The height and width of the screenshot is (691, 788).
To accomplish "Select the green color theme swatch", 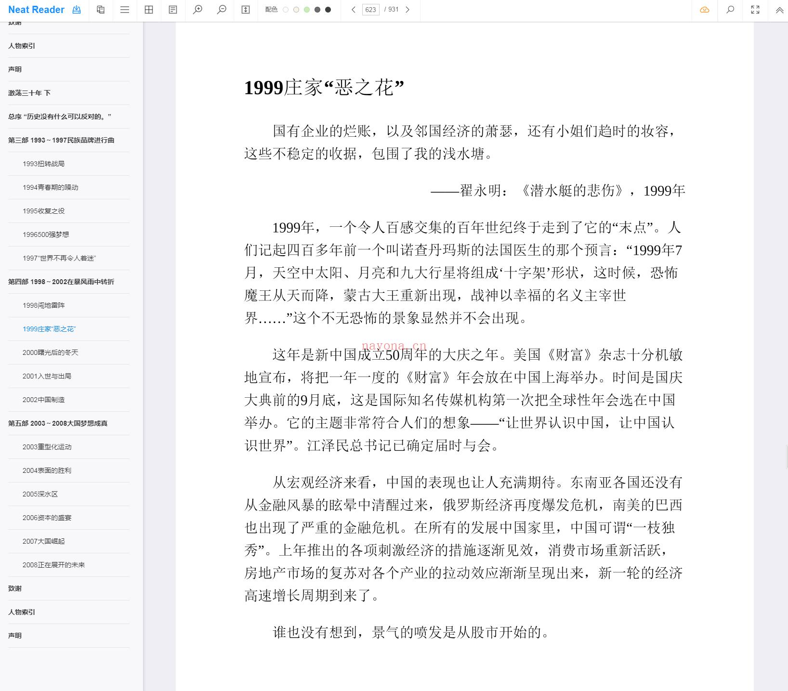I will click(x=307, y=10).
